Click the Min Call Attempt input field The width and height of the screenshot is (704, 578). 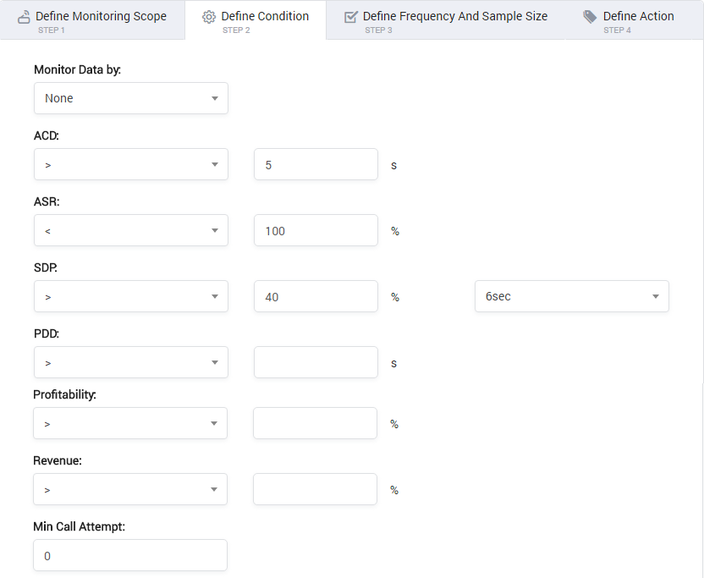click(x=130, y=555)
